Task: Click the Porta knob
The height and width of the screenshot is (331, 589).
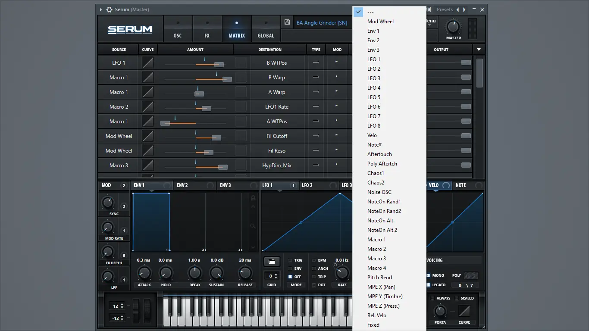Action: coord(440,311)
